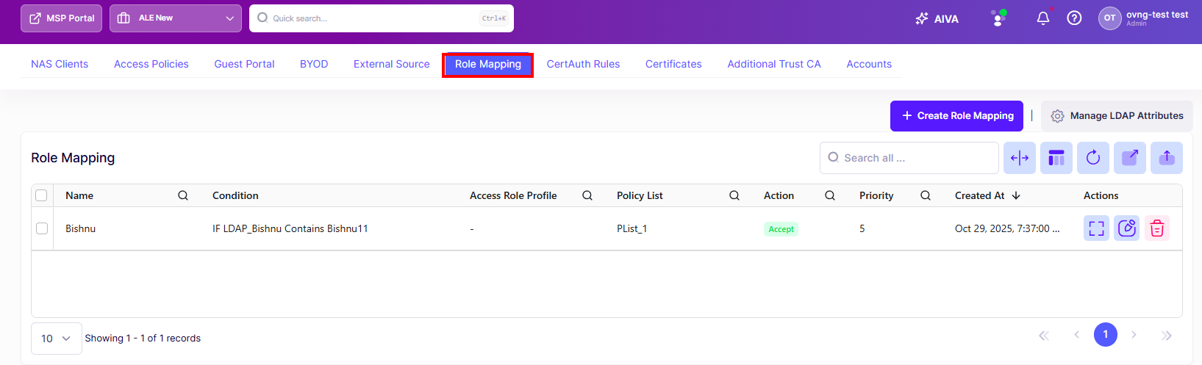Click the upload import icon

pyautogui.click(x=1167, y=158)
